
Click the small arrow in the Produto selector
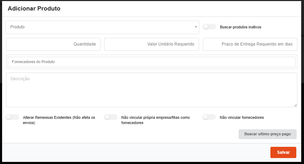pos(196,27)
